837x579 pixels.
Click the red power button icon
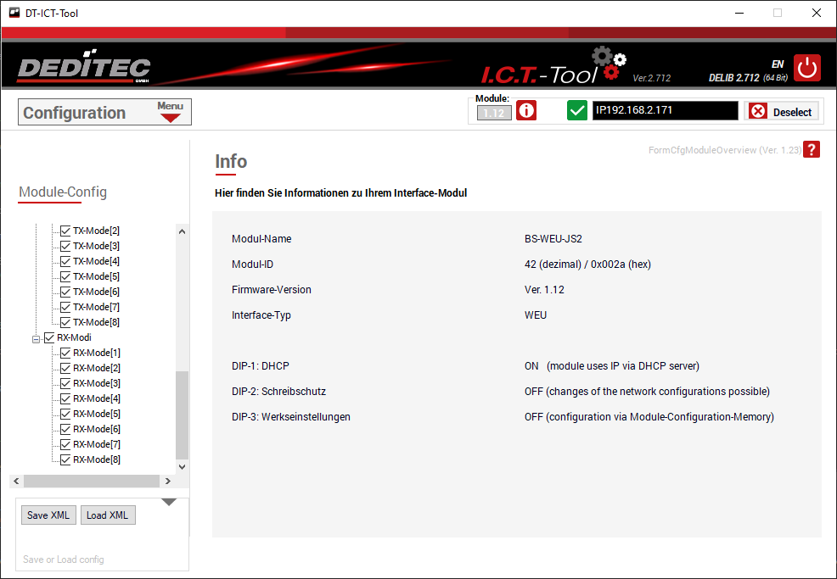[x=806, y=68]
